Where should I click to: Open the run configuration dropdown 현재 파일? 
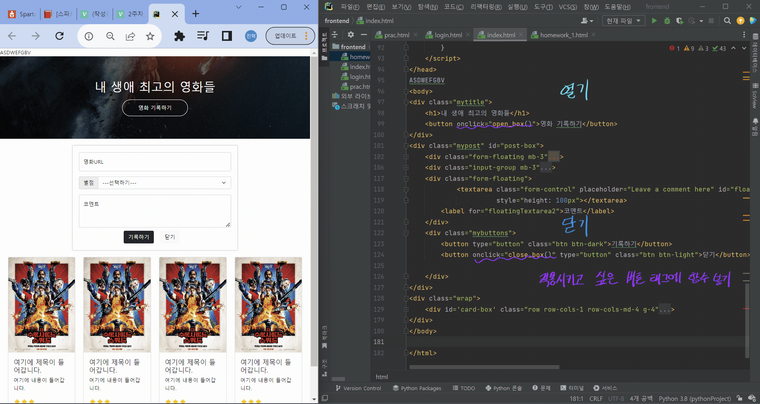tap(623, 21)
